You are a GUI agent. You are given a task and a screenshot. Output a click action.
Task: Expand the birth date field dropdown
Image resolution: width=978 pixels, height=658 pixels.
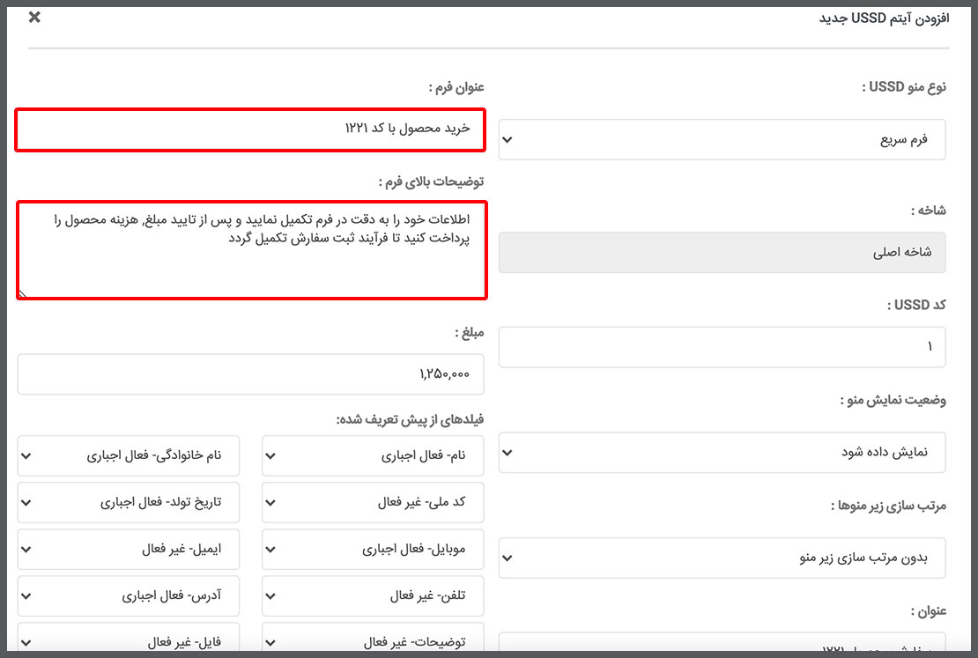129,503
